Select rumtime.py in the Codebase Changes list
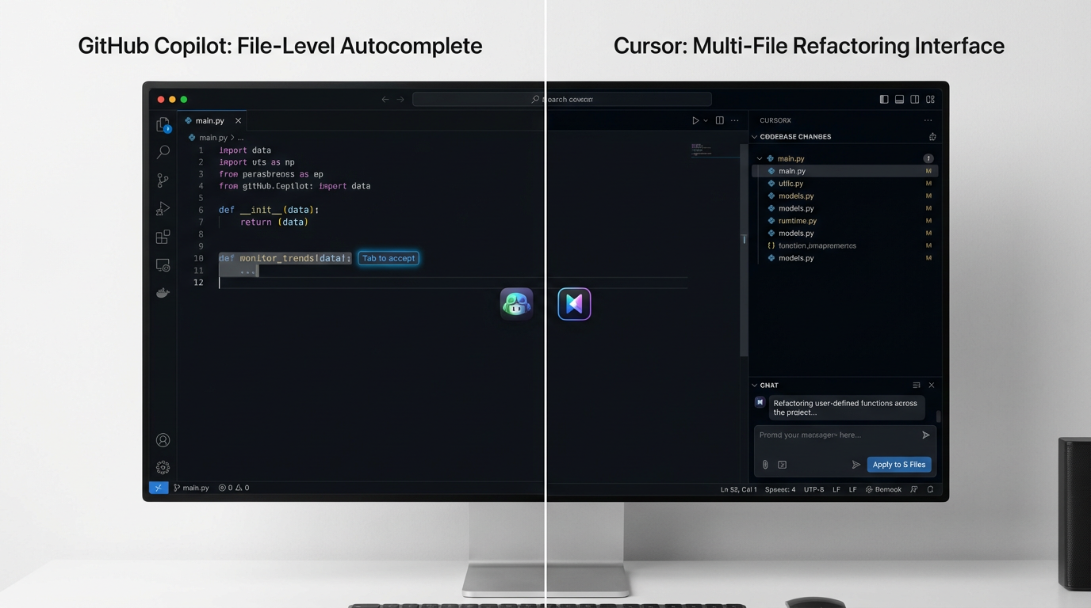The height and width of the screenshot is (608, 1091). pos(797,220)
